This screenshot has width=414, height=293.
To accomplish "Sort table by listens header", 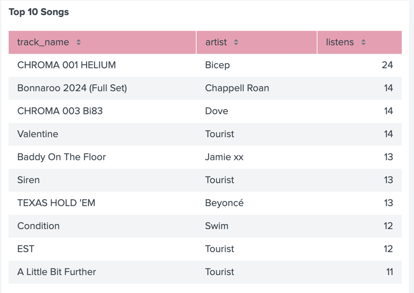I will point(341,42).
